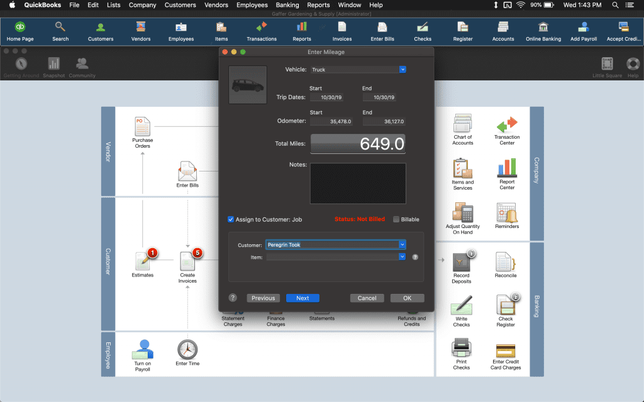Open the Banking menu

(x=287, y=5)
